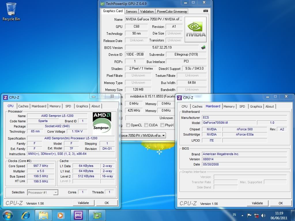Click OK in the left CPU-Z window
Image resolution: width=295 pixels, height=221 pixels.
tap(107, 203)
